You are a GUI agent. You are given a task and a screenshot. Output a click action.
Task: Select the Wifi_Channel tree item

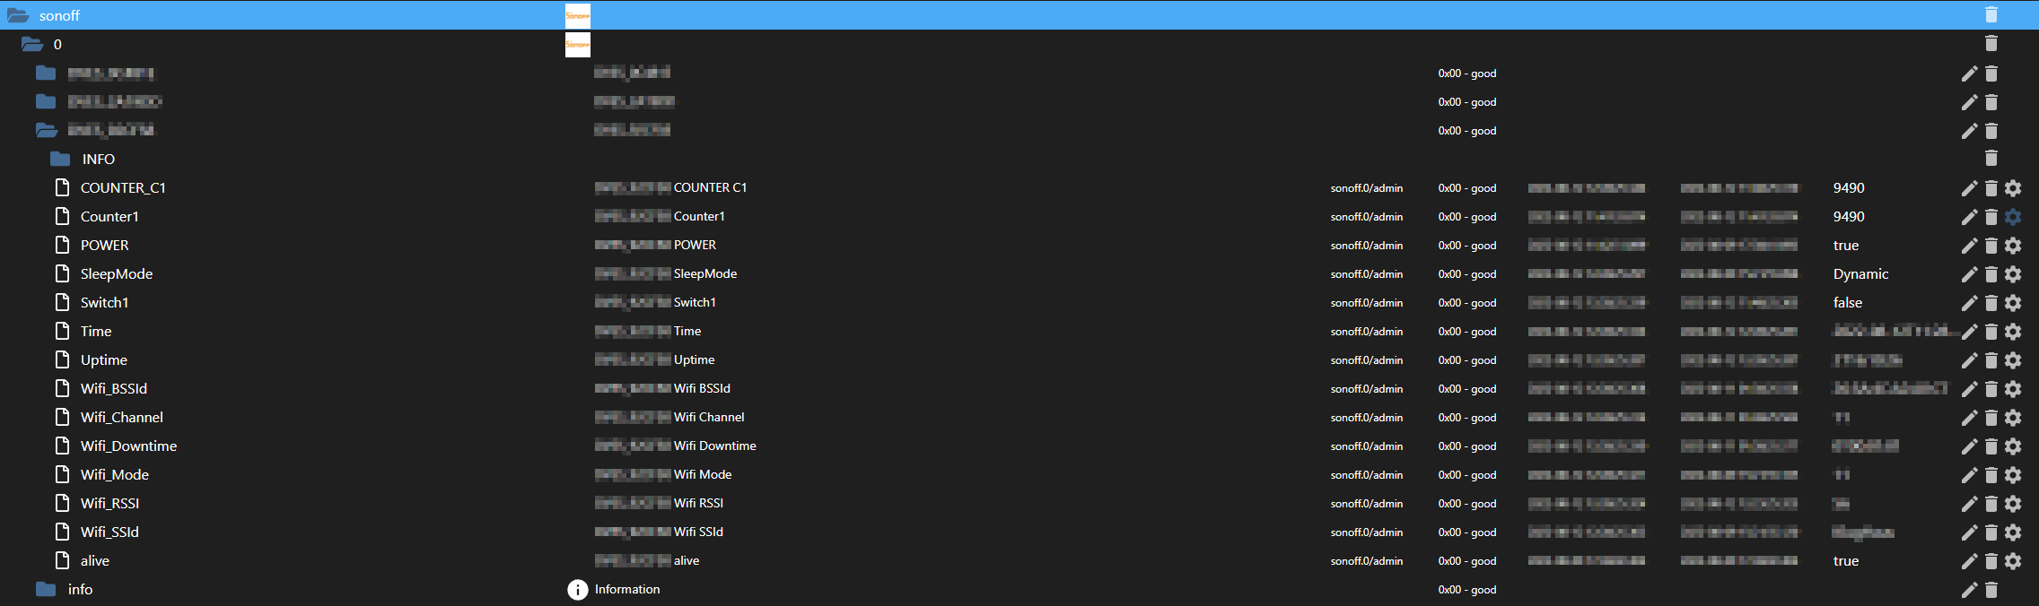121,418
